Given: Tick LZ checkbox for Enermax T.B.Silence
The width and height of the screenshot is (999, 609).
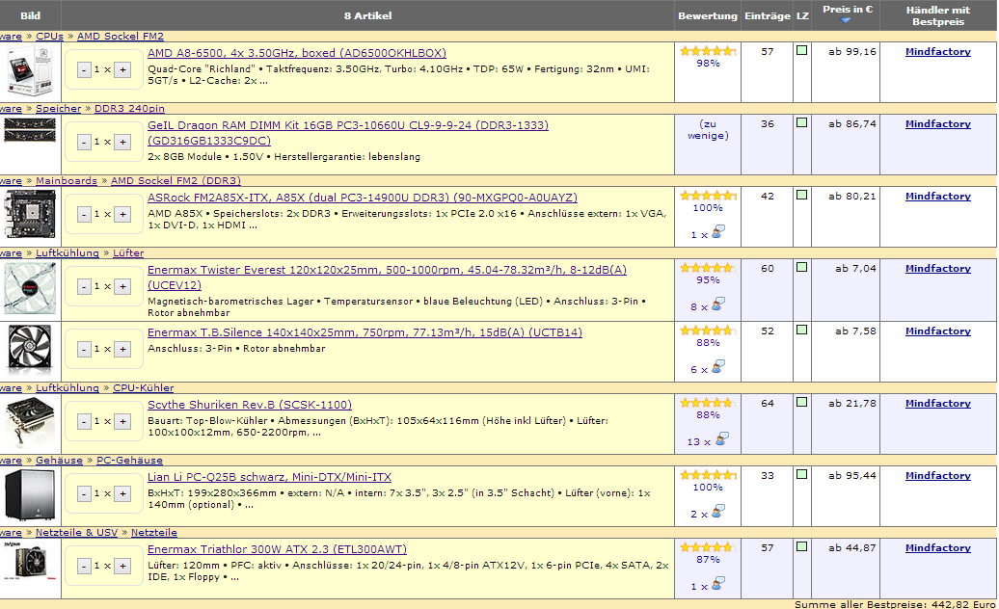Looking at the screenshot, I should (802, 330).
